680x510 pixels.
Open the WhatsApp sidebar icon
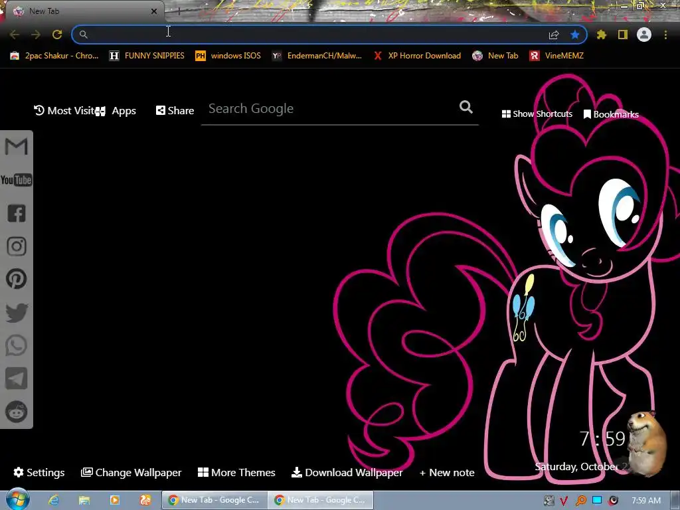pos(17,345)
